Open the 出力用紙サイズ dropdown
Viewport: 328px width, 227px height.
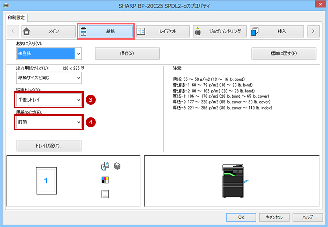click(49, 78)
